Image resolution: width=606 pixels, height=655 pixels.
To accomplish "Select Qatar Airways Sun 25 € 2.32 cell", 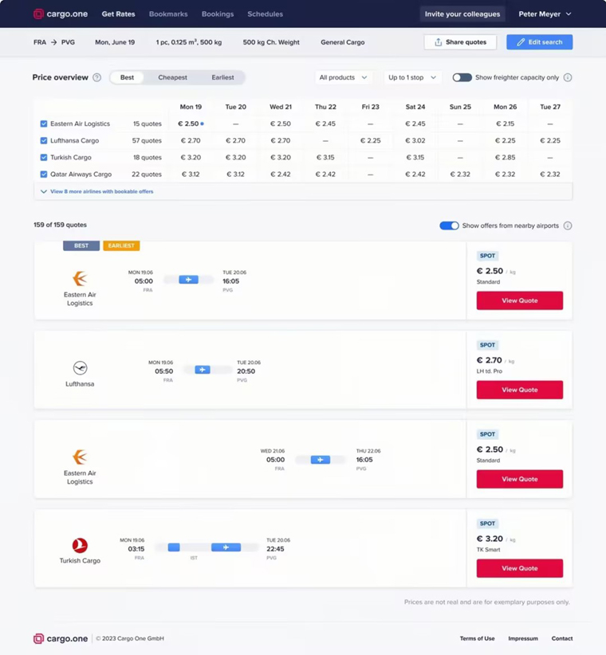I will point(460,175).
